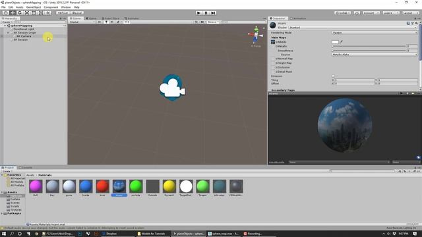This screenshot has height=237, width=422.
Task: Click Create button in Project panel
Action: pyautogui.click(x=7, y=171)
